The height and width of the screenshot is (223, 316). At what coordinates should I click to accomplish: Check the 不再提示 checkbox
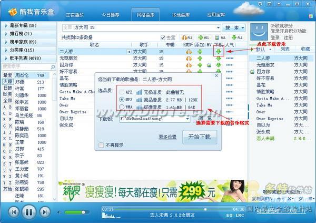click(x=101, y=145)
